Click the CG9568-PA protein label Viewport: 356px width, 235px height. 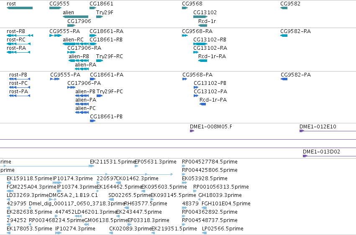[x=197, y=74]
